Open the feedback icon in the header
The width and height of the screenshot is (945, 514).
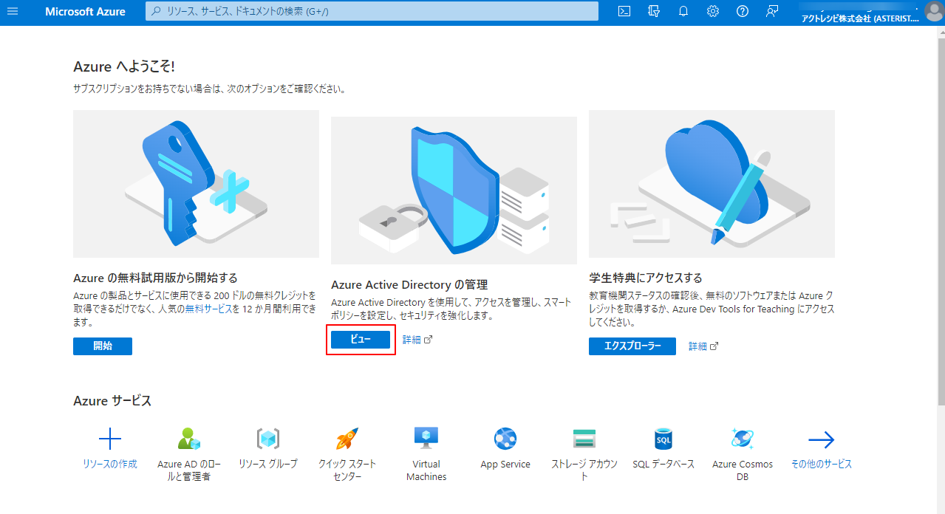click(x=772, y=11)
